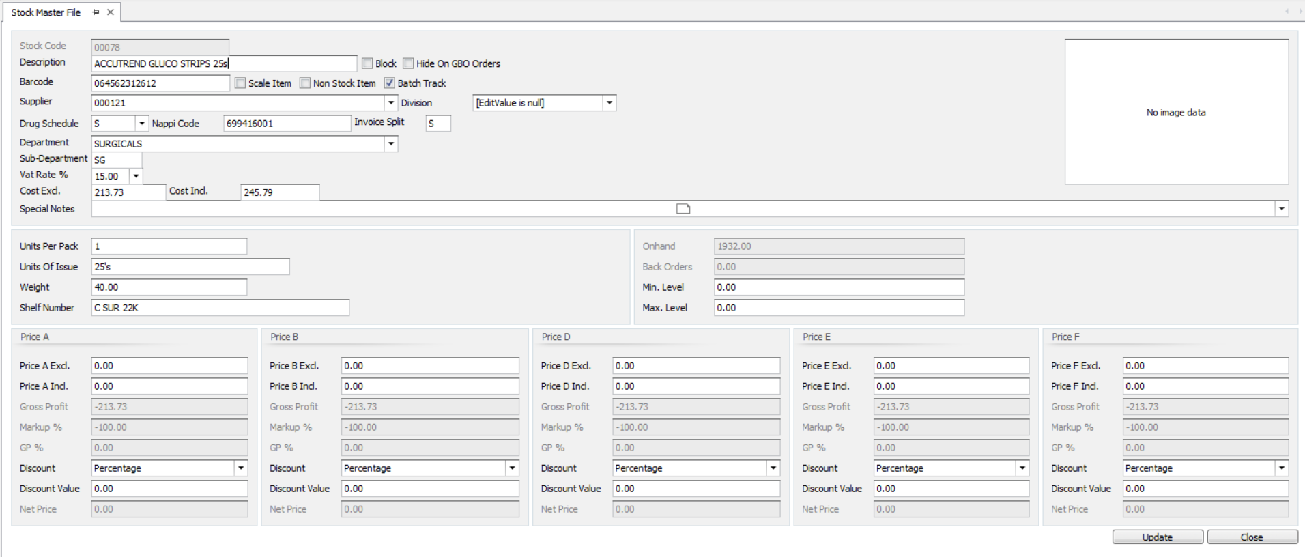The height and width of the screenshot is (557, 1305).
Task: Click the Price A Excl. field
Action: 169,366
